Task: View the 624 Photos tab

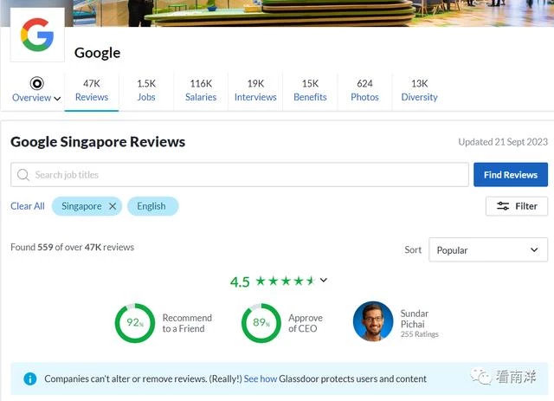Action: point(364,91)
